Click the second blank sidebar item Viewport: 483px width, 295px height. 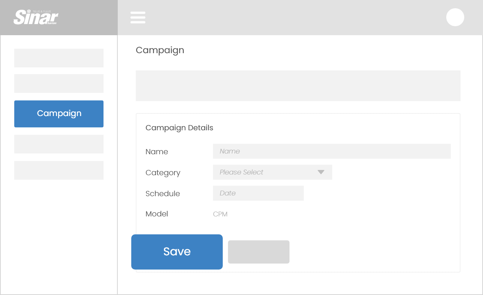(x=59, y=83)
